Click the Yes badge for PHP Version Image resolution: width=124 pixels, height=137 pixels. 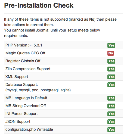point(111,45)
